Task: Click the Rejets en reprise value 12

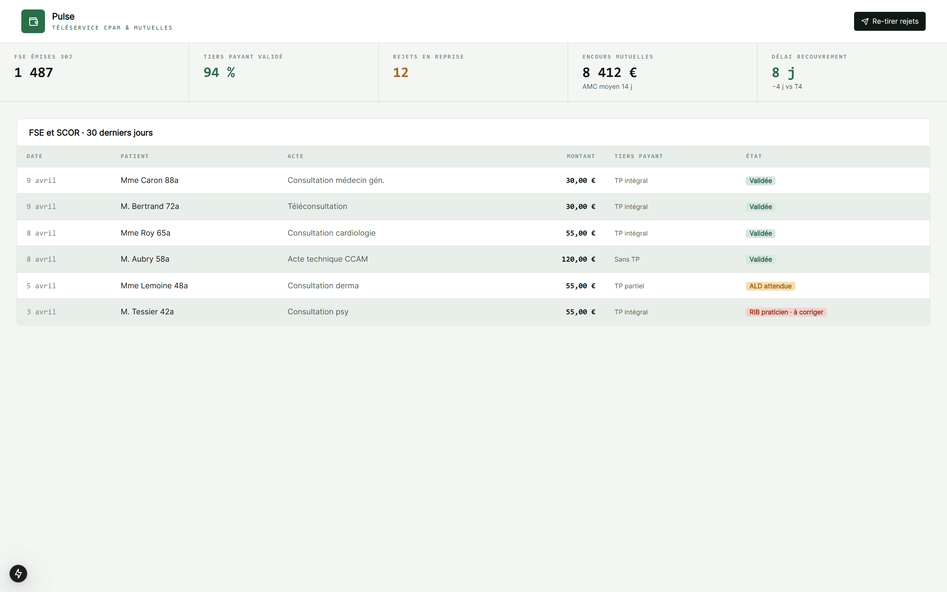Action: pos(400,73)
